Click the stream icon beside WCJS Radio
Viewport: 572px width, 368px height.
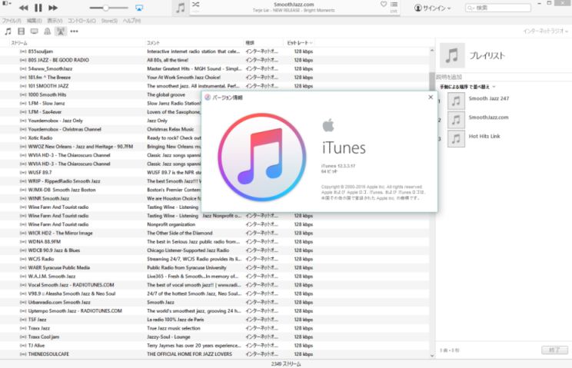pos(23,259)
